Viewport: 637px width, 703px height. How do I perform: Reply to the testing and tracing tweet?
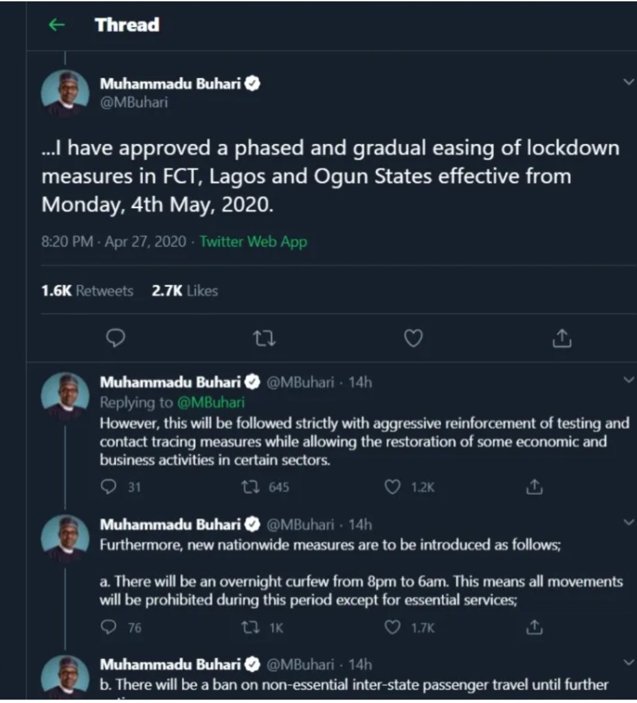click(109, 487)
